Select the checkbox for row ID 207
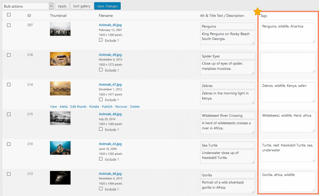This screenshot has width=319, height=196. tap(9, 25)
